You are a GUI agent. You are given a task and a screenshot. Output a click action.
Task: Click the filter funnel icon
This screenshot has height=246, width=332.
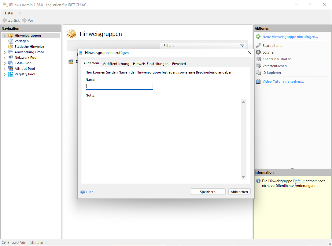(x=242, y=46)
